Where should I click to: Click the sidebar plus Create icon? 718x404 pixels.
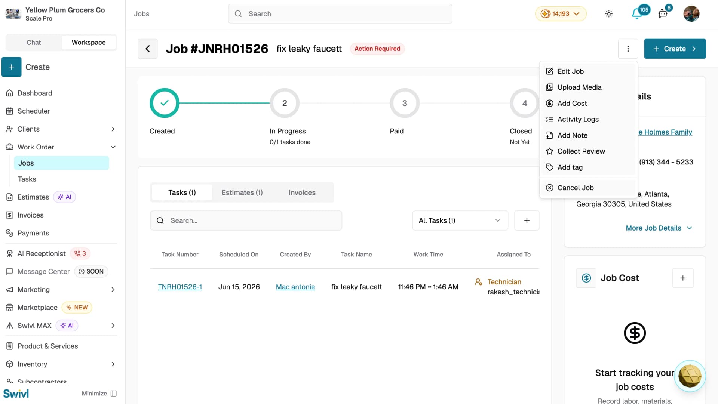click(x=12, y=67)
